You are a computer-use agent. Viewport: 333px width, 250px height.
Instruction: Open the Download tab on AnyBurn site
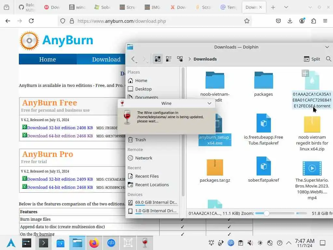(106, 59)
